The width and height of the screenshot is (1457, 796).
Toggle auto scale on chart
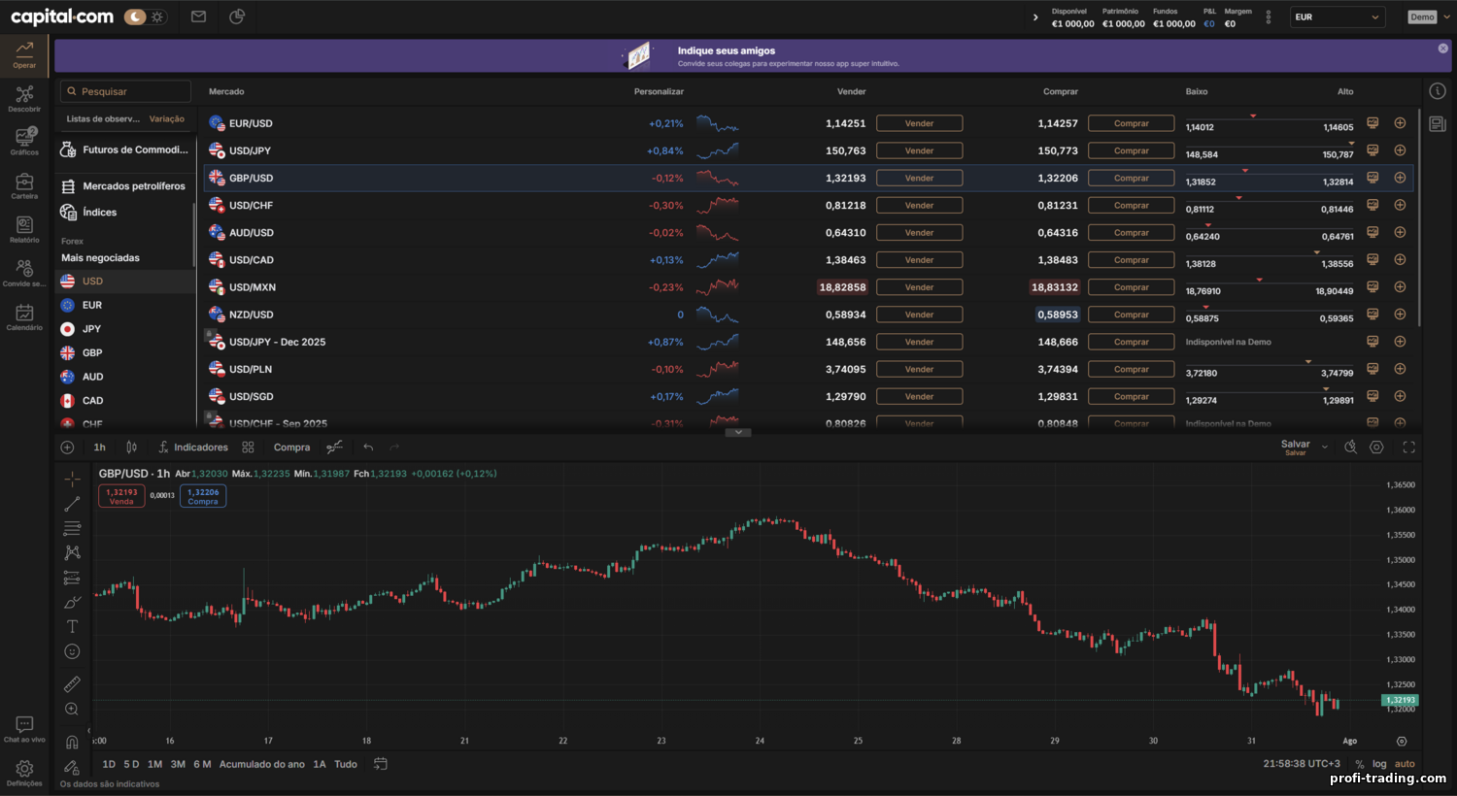pyautogui.click(x=1405, y=764)
